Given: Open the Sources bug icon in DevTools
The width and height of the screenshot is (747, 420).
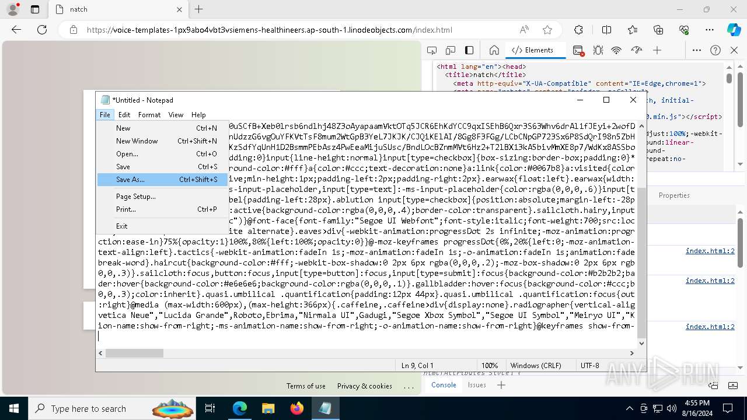Looking at the screenshot, I should (x=598, y=50).
